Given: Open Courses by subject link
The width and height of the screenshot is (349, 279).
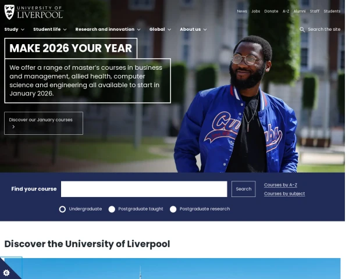Looking at the screenshot, I should (x=284, y=194).
